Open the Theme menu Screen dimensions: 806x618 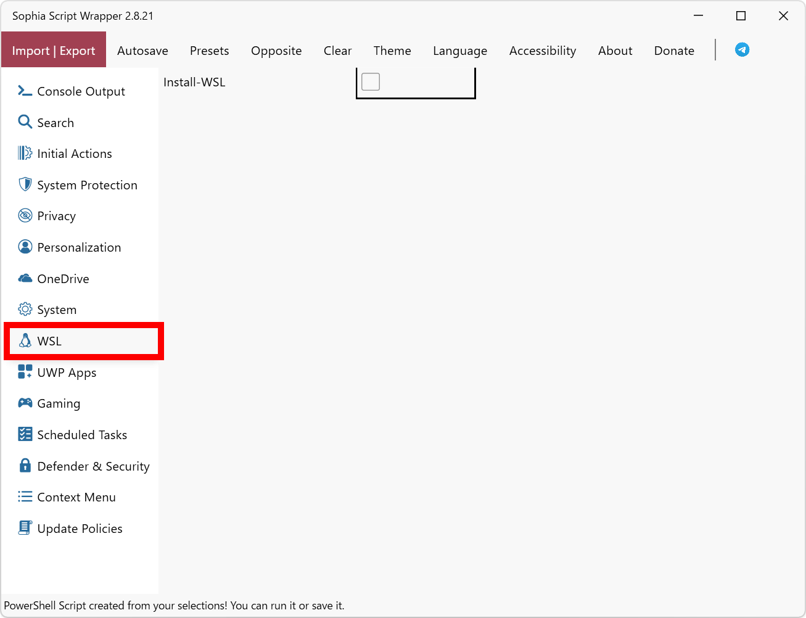click(x=392, y=51)
